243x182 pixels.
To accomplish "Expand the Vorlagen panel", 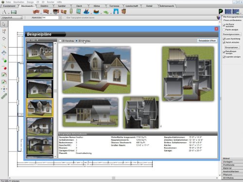I will coord(232,162).
